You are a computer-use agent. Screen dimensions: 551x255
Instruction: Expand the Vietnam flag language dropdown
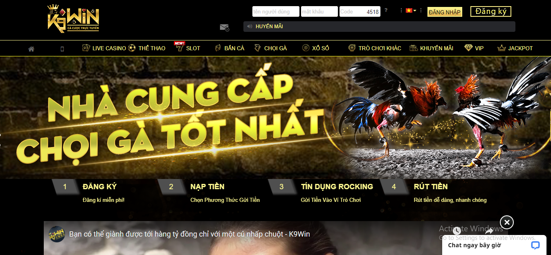coord(411,11)
